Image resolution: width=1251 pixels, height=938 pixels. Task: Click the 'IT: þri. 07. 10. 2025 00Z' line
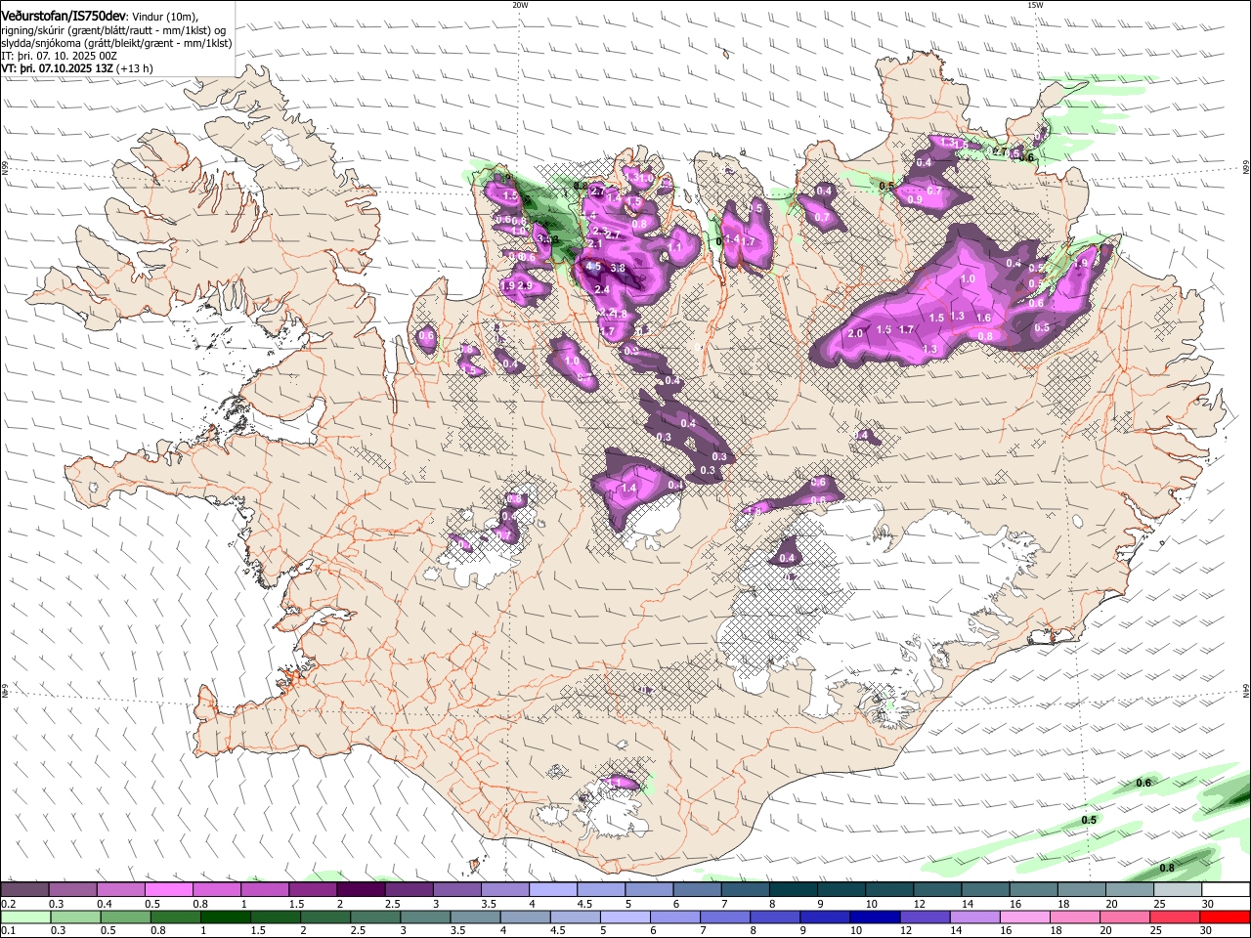pyautogui.click(x=59, y=56)
